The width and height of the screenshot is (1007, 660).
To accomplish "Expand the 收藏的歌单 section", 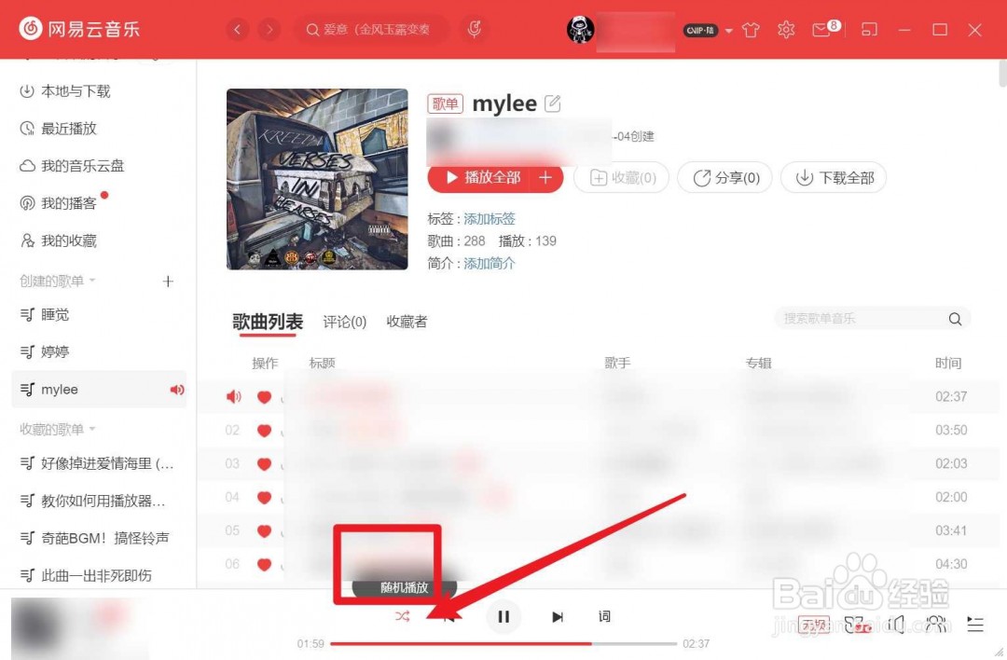I will (x=90, y=428).
